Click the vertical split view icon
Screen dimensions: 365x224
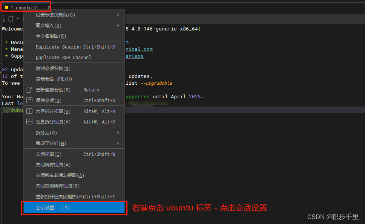tap(29, 122)
